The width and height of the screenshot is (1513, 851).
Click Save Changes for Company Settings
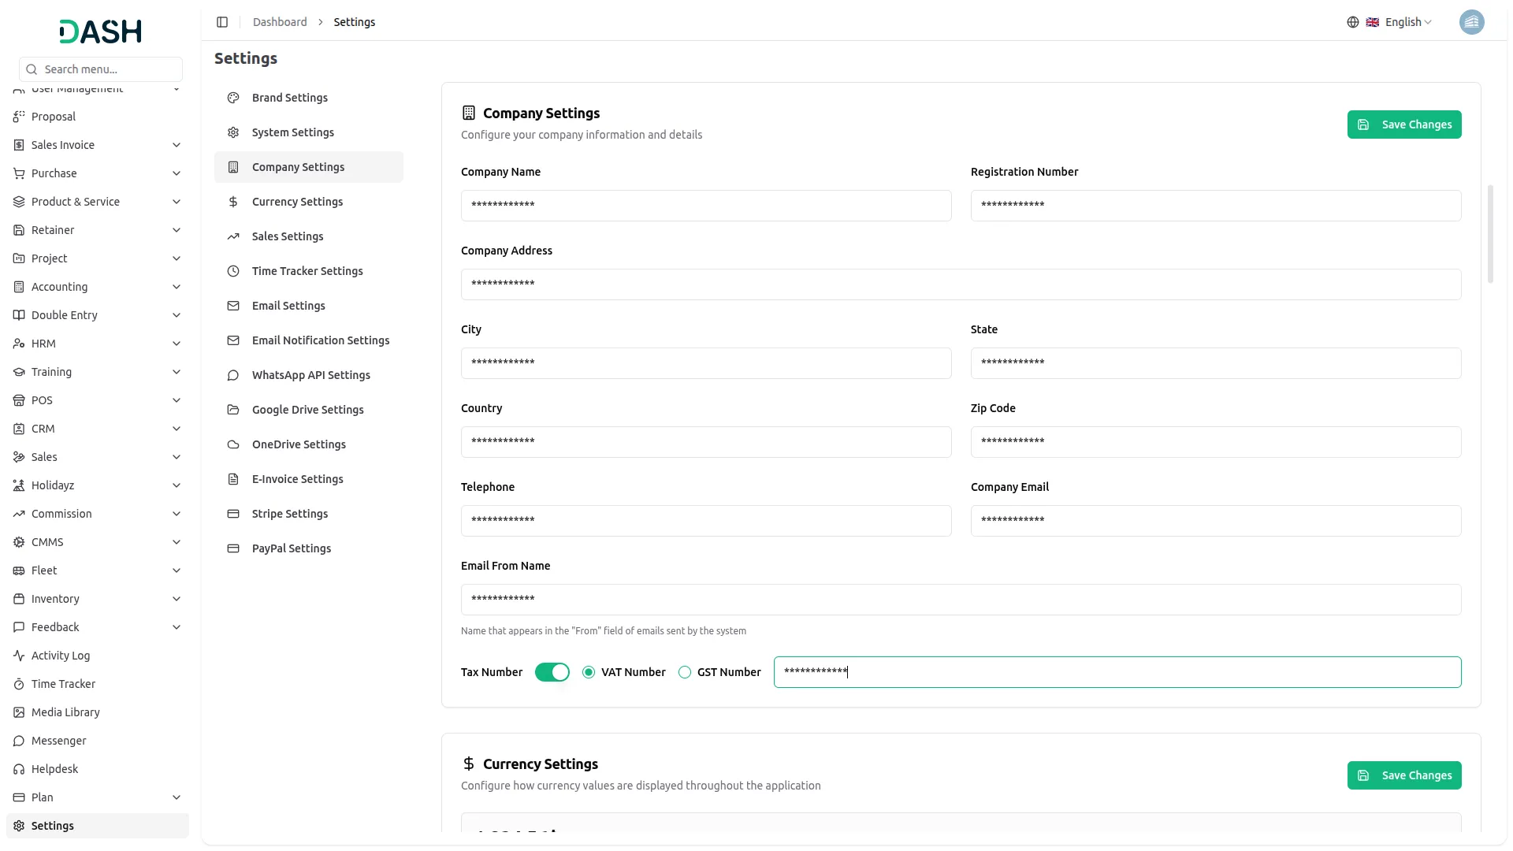pos(1403,124)
